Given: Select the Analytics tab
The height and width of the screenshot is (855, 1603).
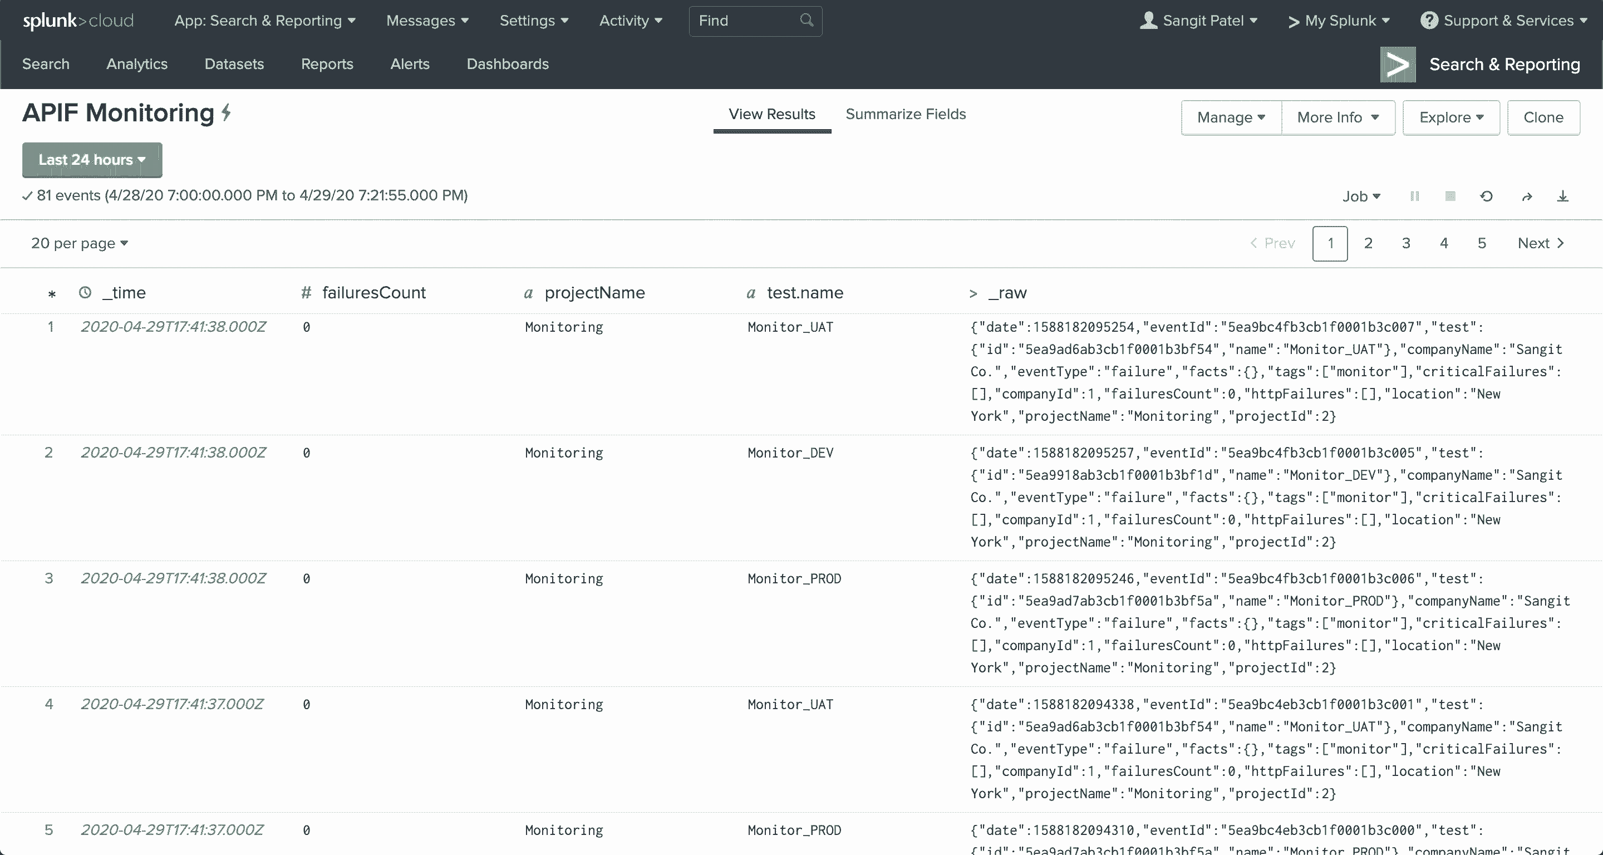Looking at the screenshot, I should click(137, 63).
